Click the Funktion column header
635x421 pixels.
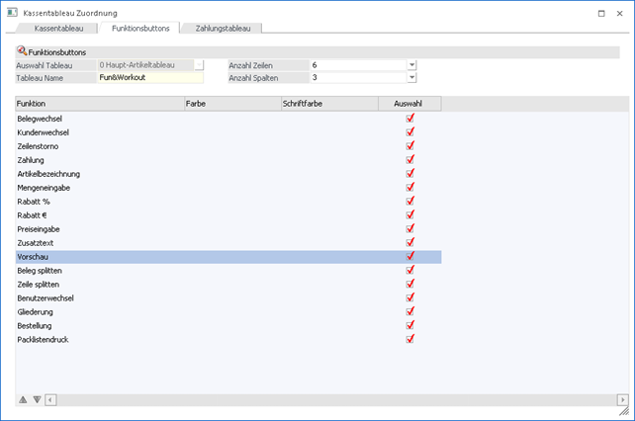pos(99,103)
